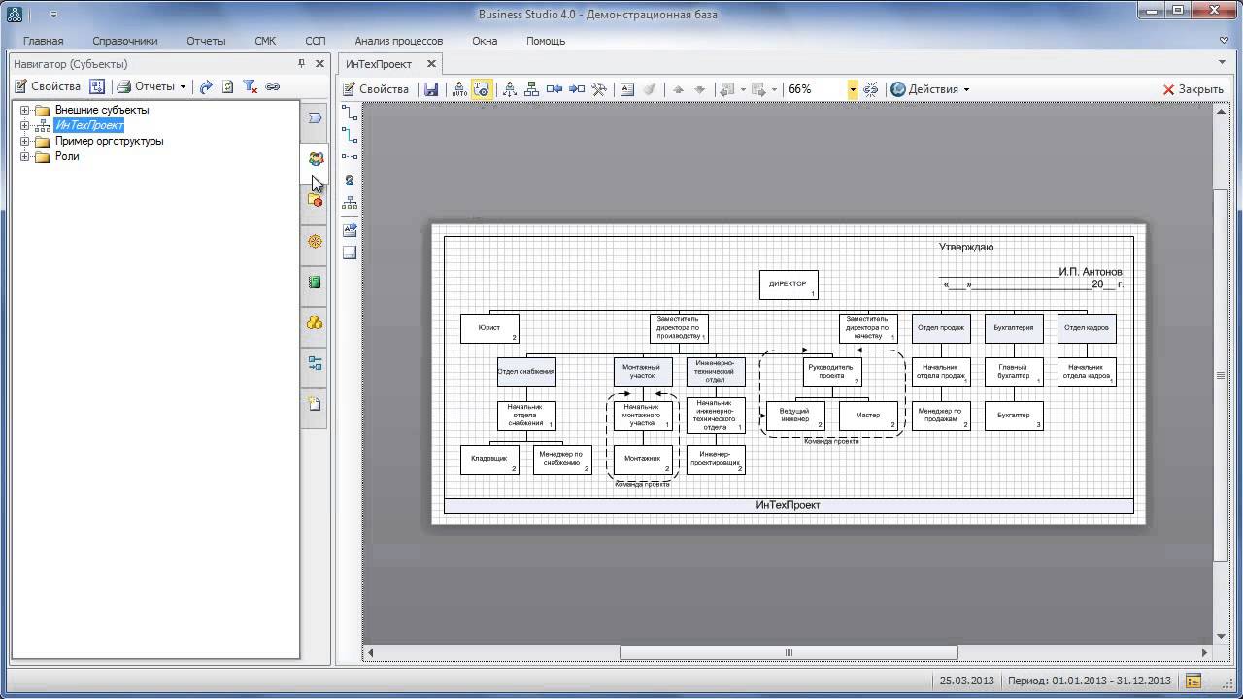1243x699 pixels.
Task: Open the Действия dropdown
Action: click(x=930, y=89)
